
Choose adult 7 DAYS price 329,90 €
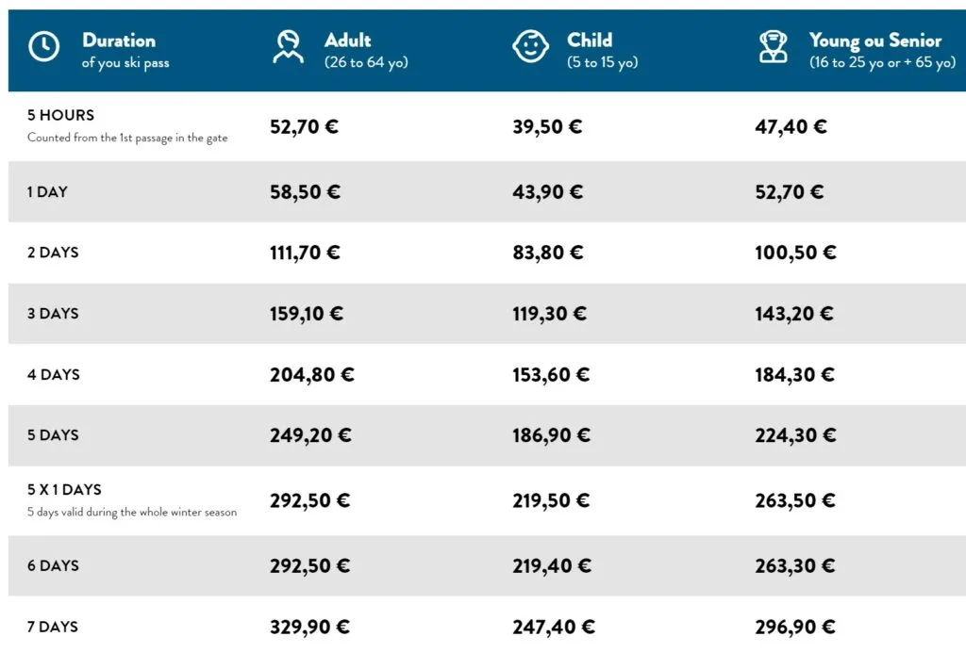tap(309, 627)
